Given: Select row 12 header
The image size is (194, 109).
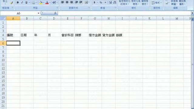Looking at the screenshot, I should [3, 68].
